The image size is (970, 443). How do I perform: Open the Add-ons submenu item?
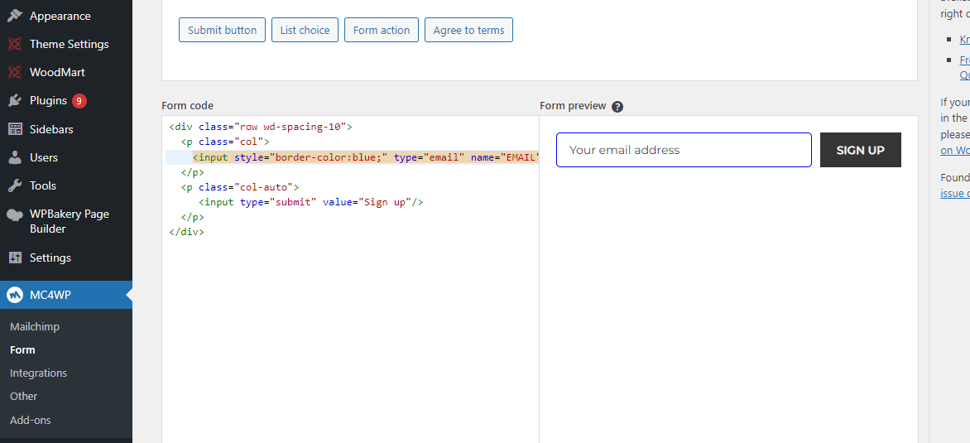31,420
